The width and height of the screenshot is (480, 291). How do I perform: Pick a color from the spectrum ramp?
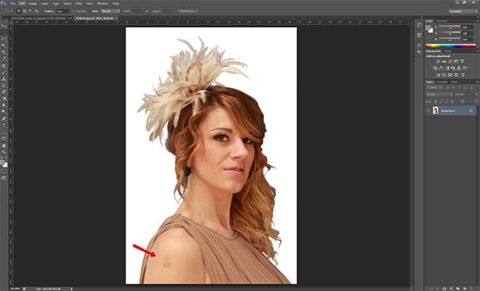(451, 46)
